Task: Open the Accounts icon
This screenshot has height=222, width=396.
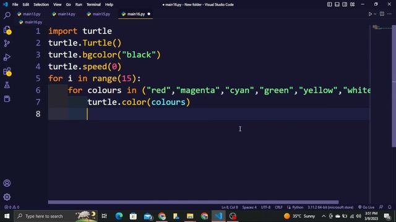Action: click(7, 183)
